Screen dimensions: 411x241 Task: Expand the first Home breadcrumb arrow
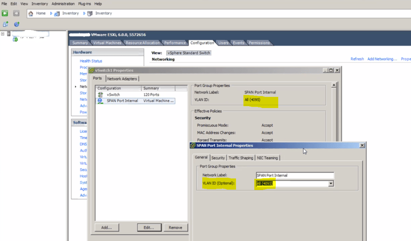pos(51,13)
